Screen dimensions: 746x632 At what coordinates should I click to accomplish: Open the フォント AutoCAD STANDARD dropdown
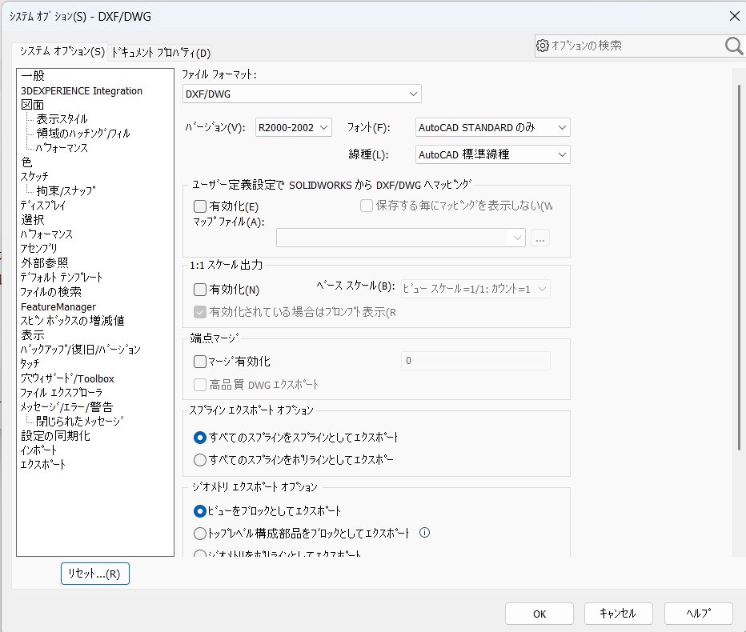click(492, 127)
